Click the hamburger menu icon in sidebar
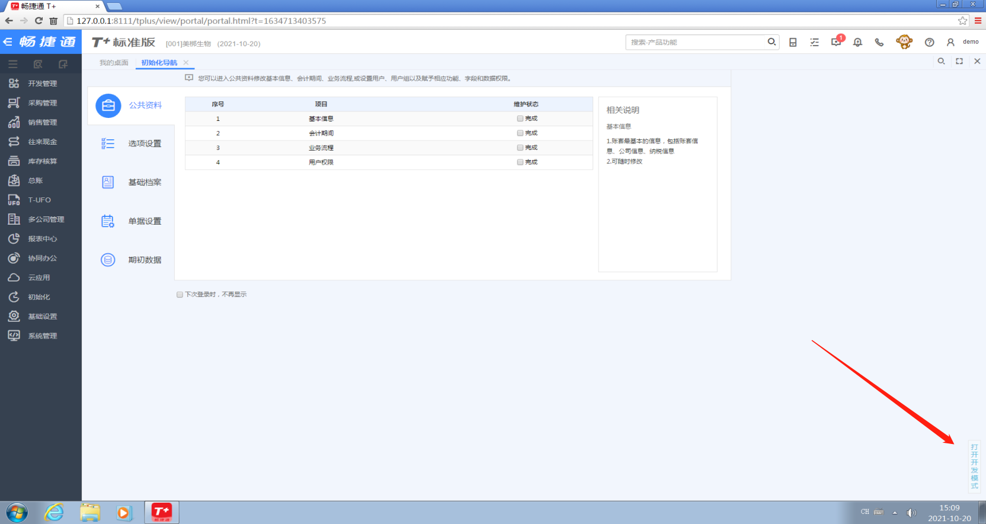Viewport: 986px width, 524px height. (13, 64)
